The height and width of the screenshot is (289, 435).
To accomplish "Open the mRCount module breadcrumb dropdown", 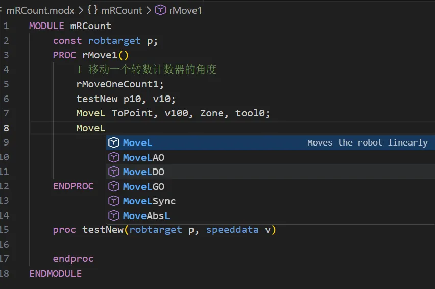I will pos(122,10).
